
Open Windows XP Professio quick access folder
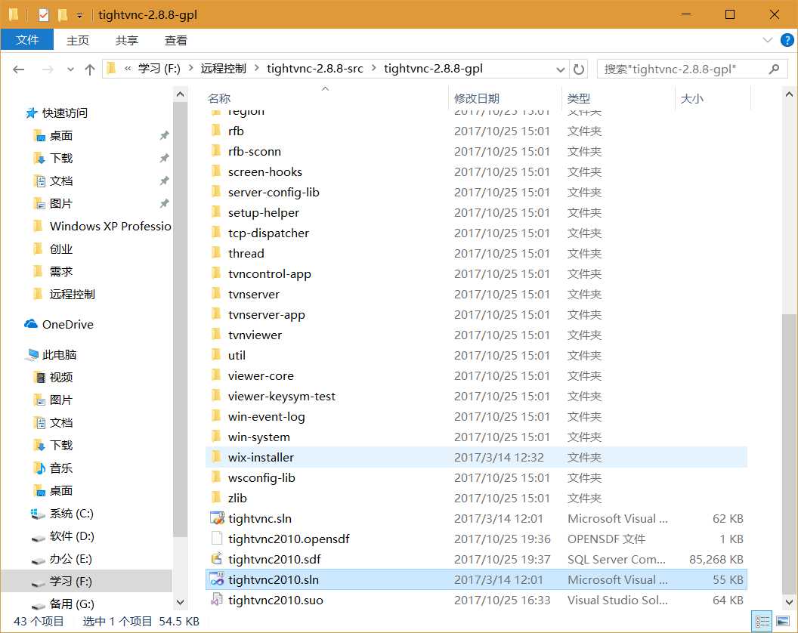click(102, 226)
